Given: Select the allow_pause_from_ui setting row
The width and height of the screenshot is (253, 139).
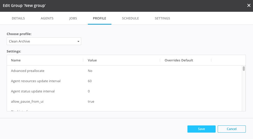Looking at the screenshot, I should coord(27,101).
